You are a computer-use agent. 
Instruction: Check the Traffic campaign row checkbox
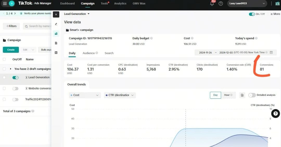pos(4,99)
